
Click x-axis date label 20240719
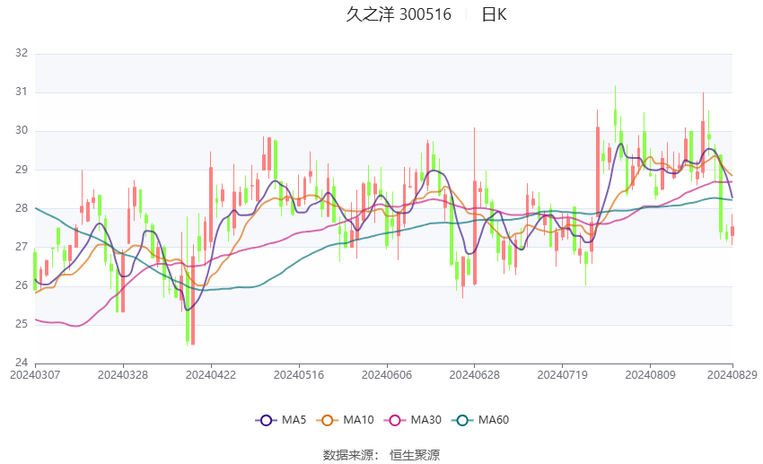(x=563, y=375)
